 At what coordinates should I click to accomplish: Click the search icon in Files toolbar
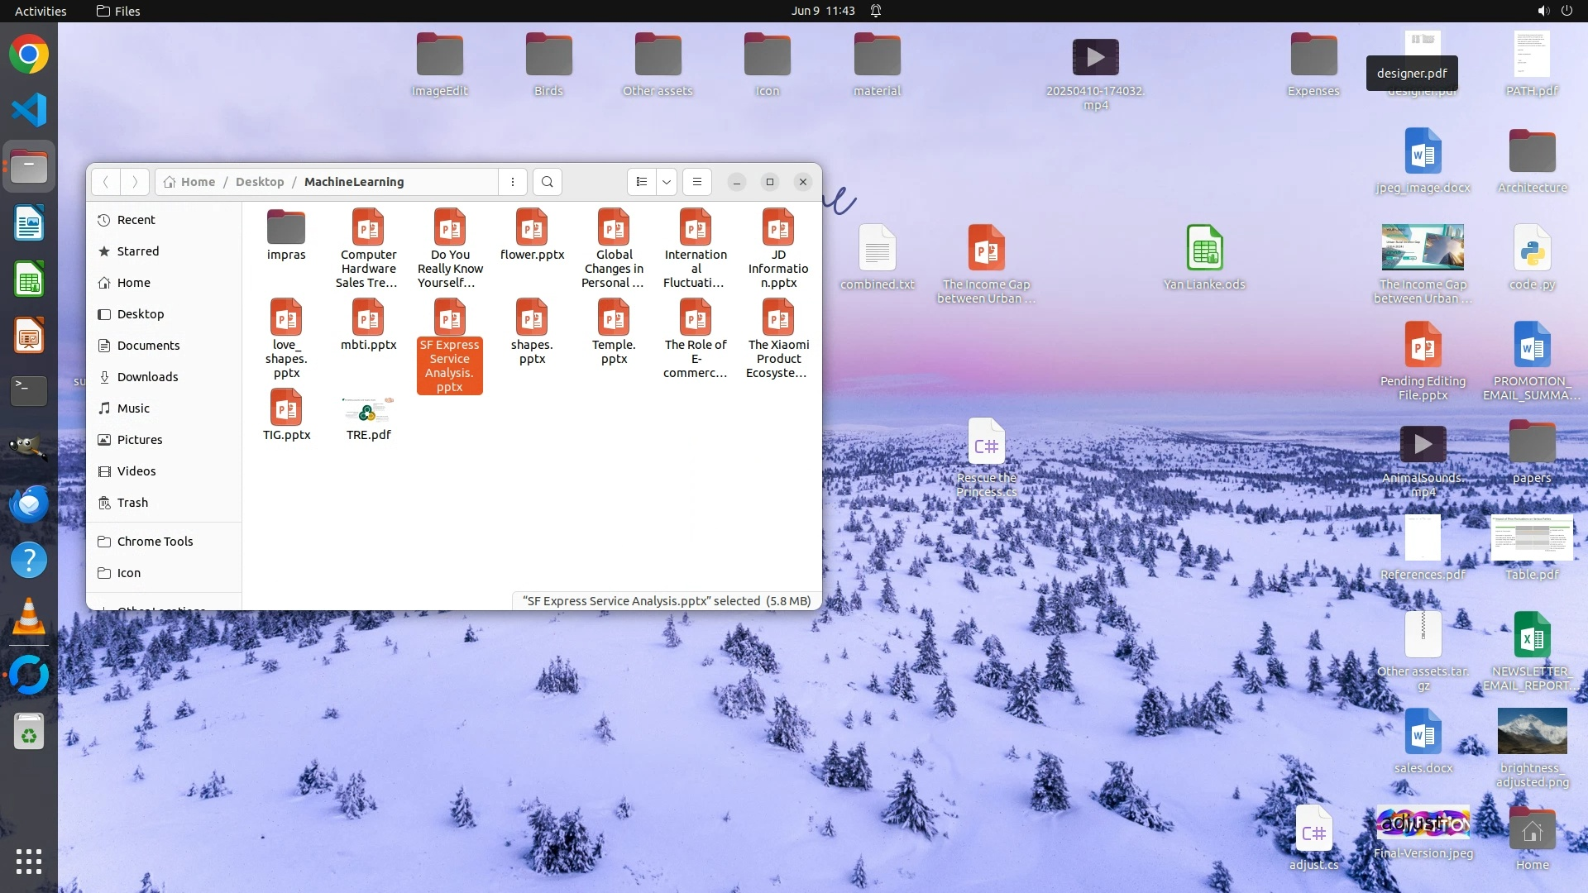coord(547,182)
